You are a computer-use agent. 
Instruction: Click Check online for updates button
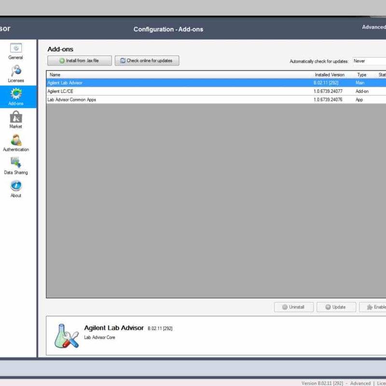pos(147,61)
